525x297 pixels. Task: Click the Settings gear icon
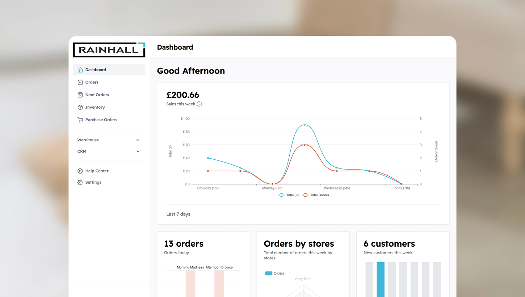(x=80, y=183)
